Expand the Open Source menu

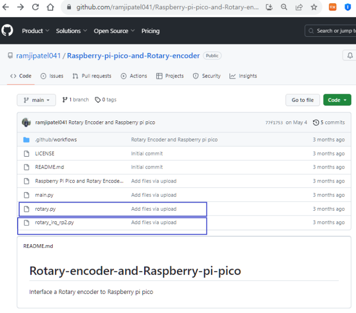point(114,31)
